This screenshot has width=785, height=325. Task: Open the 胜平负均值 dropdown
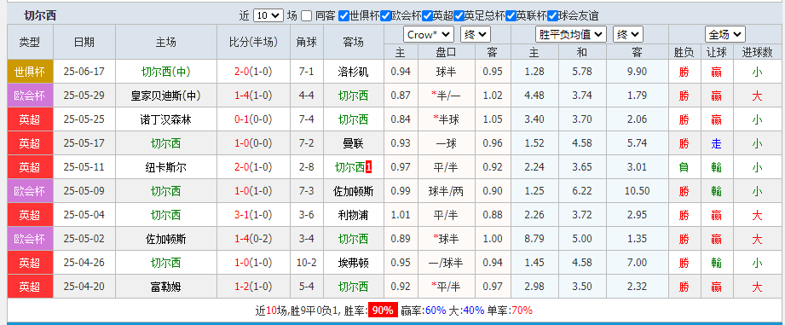(571, 35)
